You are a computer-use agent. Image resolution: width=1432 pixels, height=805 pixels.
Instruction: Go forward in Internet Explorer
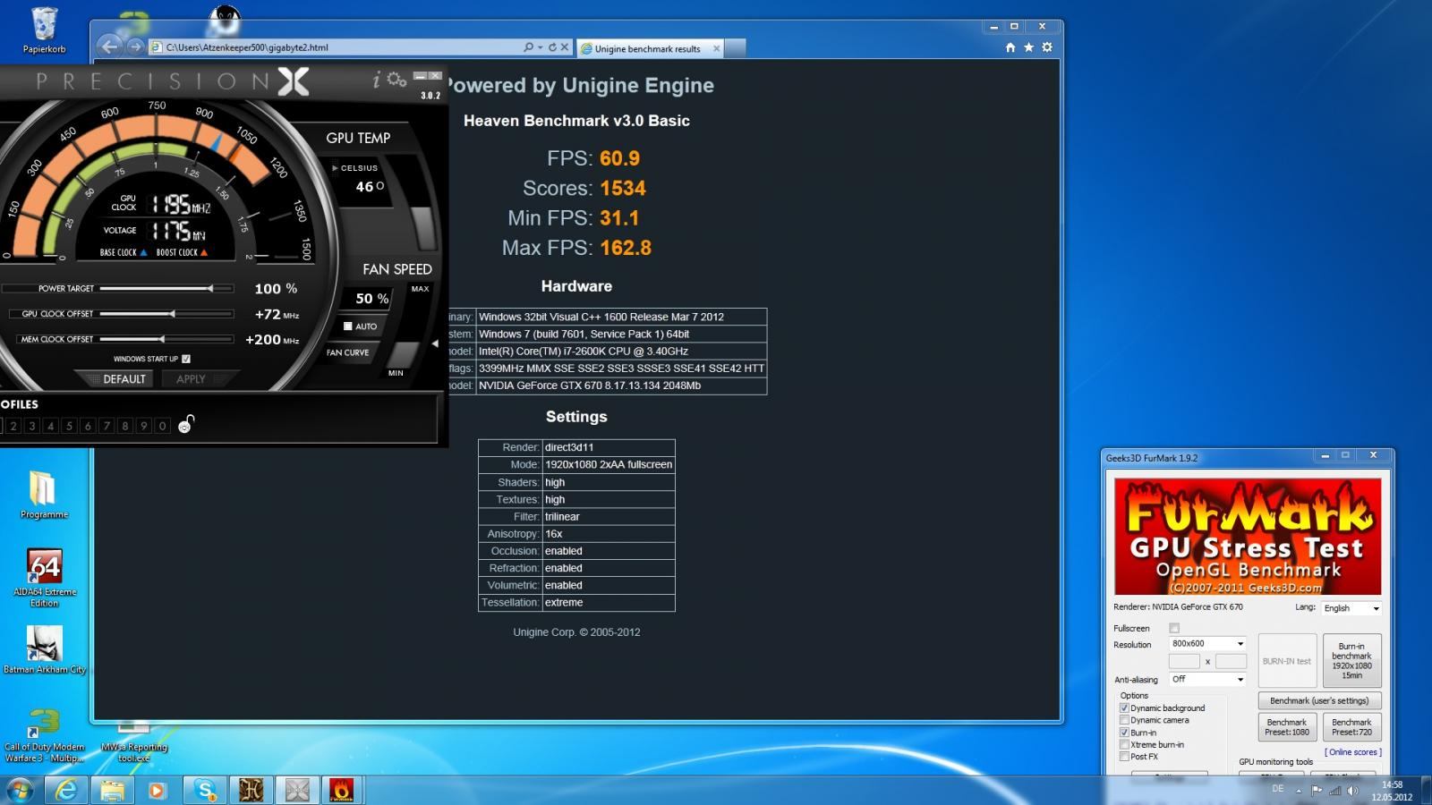(135, 47)
